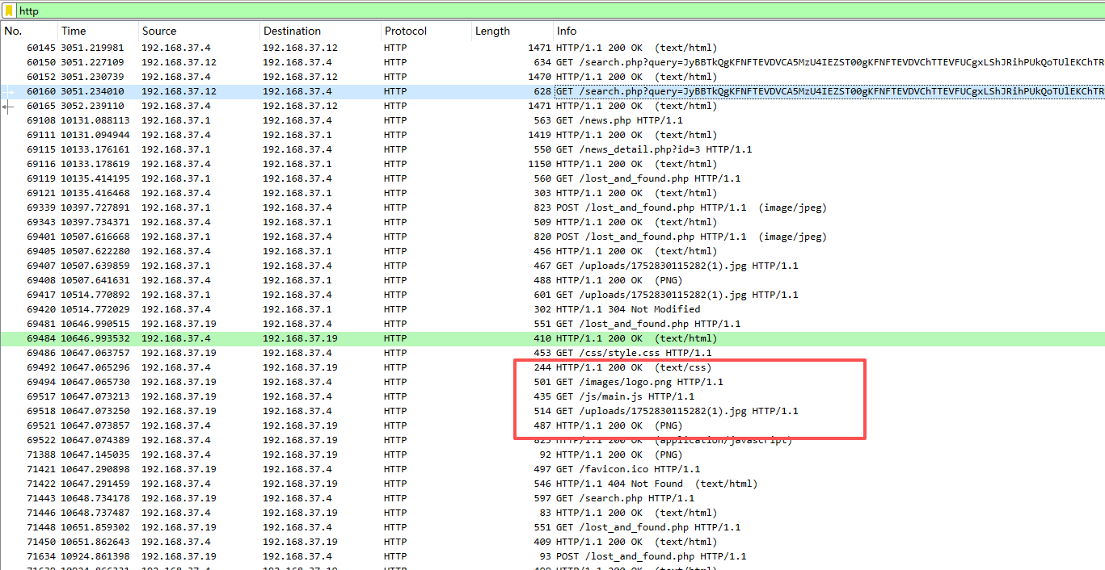The width and height of the screenshot is (1105, 570).
Task: Sort by the Length column header
Action: click(492, 31)
